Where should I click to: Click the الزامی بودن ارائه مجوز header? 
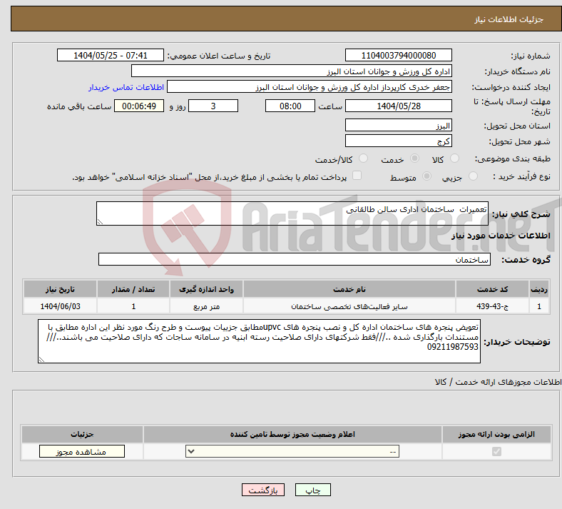(496, 434)
